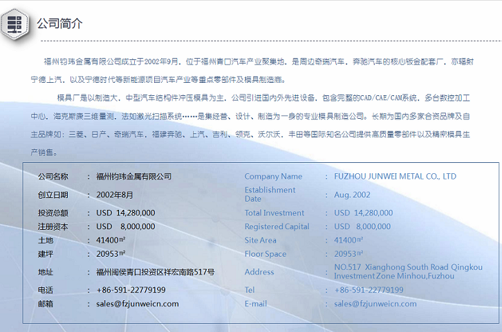
Task: Click the Chinese address 福州闽侯青口投资区祥宏南路517号
Action: (156, 272)
